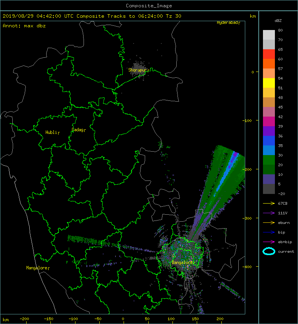This screenshot has height=324, width=298.
Task: Click the cyan current ellipse legend icon
Action: click(269, 251)
